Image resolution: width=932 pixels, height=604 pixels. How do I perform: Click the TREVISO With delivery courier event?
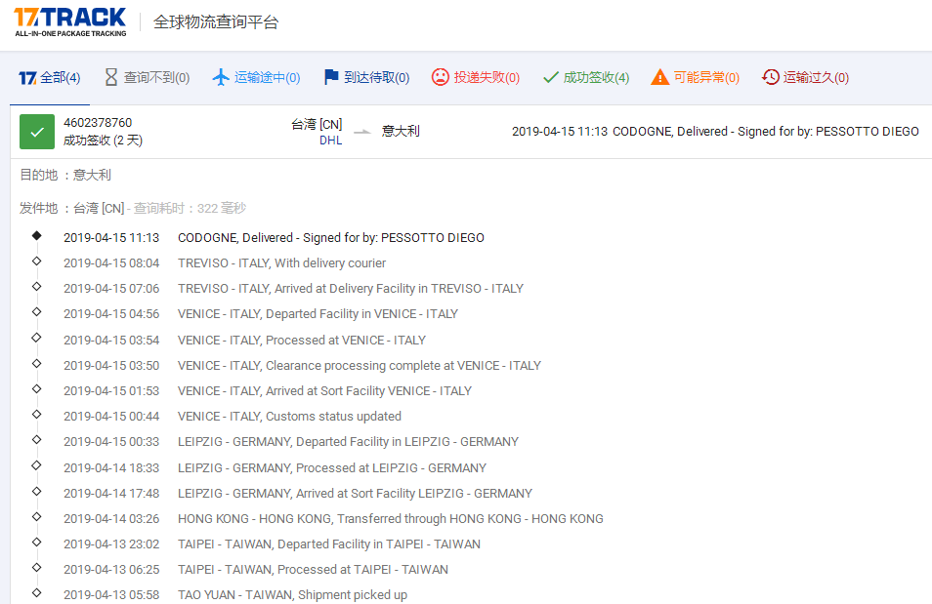click(x=281, y=263)
